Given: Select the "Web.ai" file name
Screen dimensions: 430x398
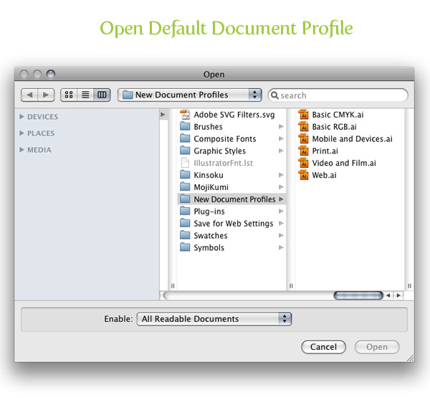Looking at the screenshot, I should pos(324,175).
